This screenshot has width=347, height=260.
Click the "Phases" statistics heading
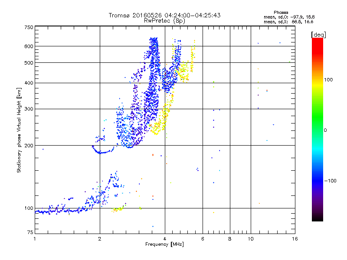click(x=281, y=13)
